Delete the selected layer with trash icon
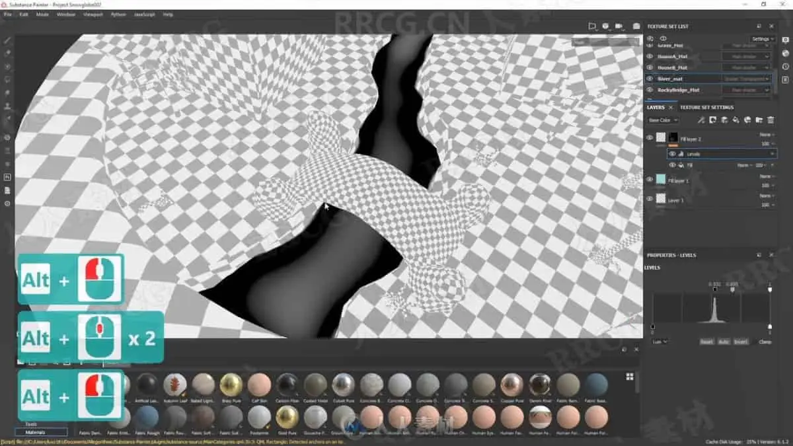 click(770, 120)
